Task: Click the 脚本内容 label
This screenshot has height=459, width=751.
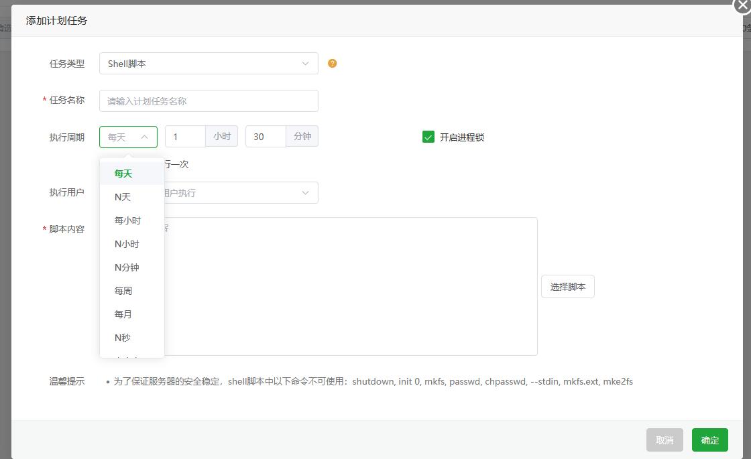Action: click(x=66, y=228)
